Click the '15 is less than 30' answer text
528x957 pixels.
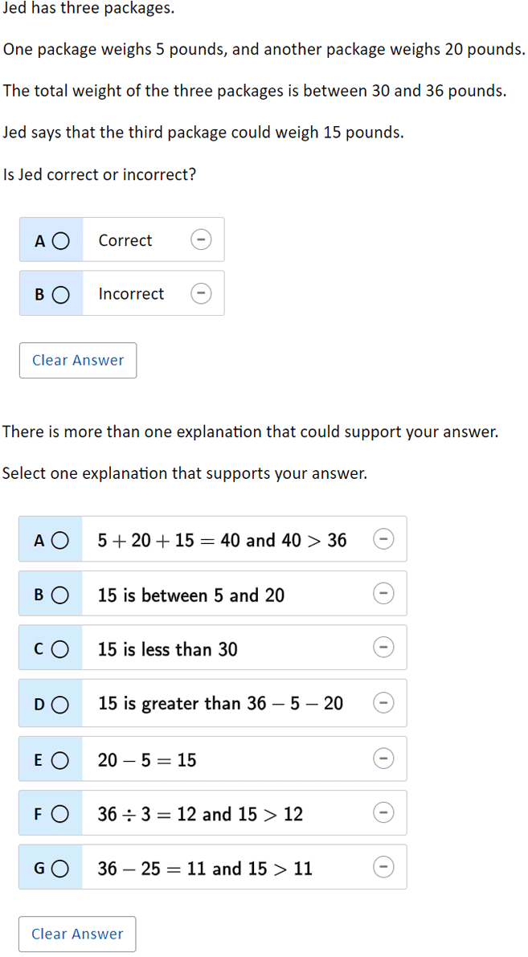168,649
